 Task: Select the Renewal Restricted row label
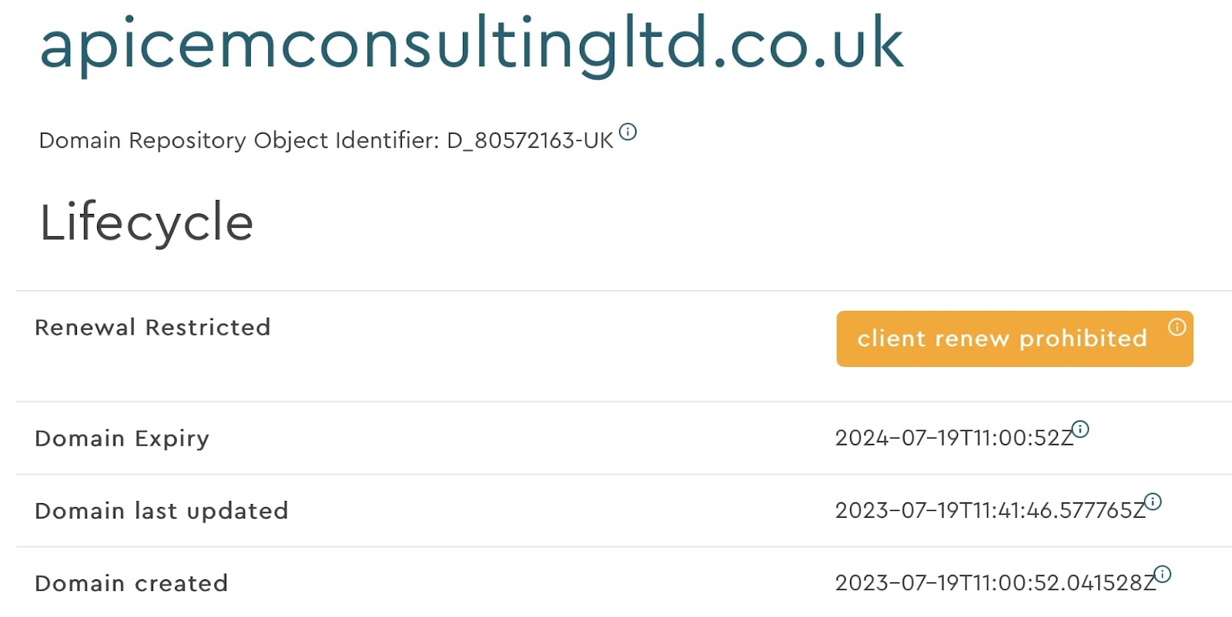(x=152, y=328)
